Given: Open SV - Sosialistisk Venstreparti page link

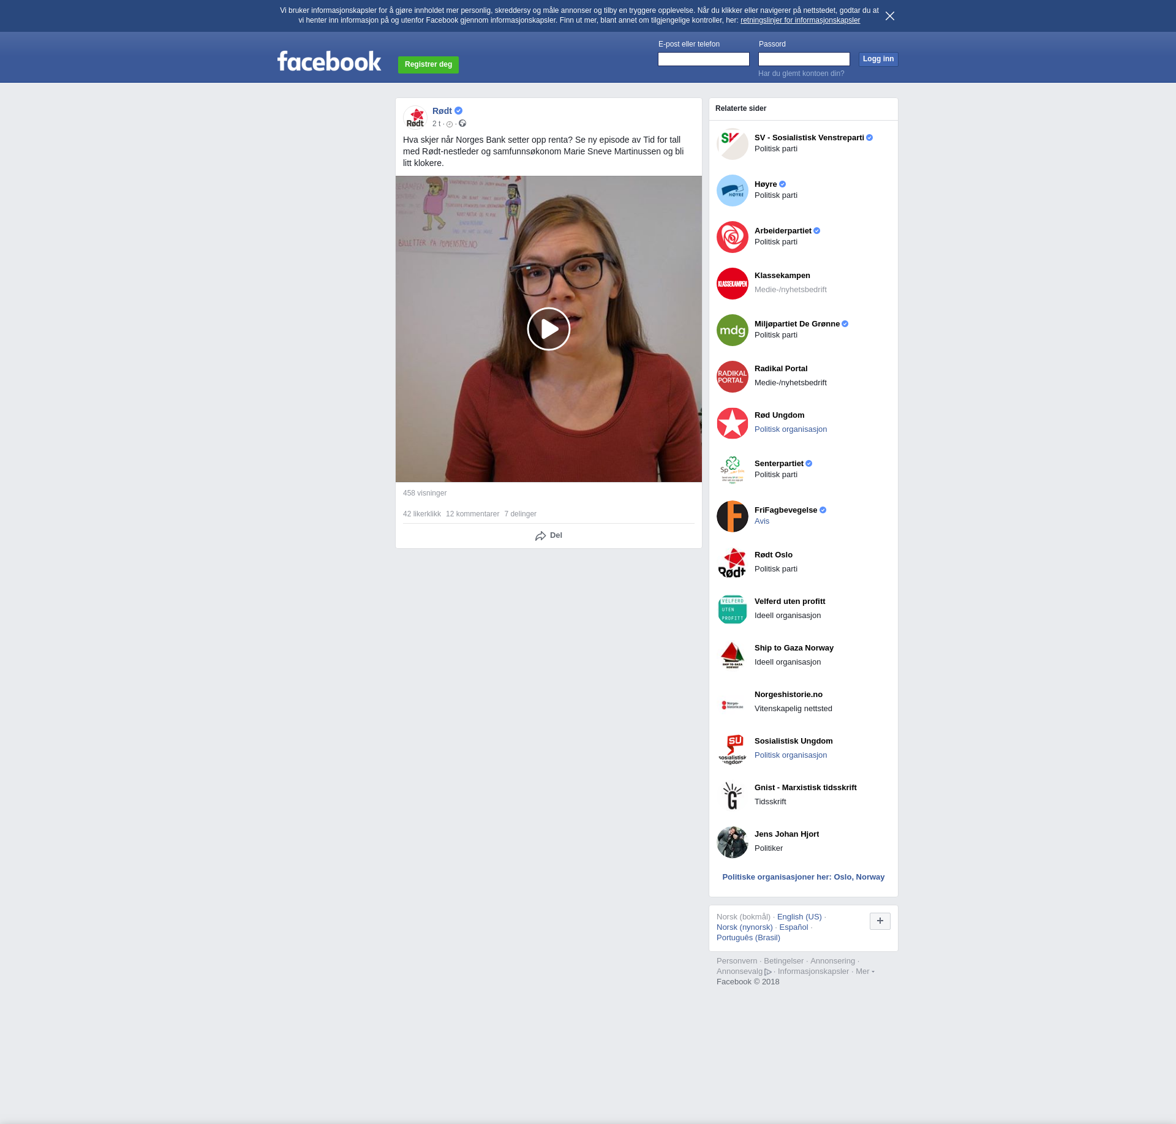Looking at the screenshot, I should pos(809,138).
